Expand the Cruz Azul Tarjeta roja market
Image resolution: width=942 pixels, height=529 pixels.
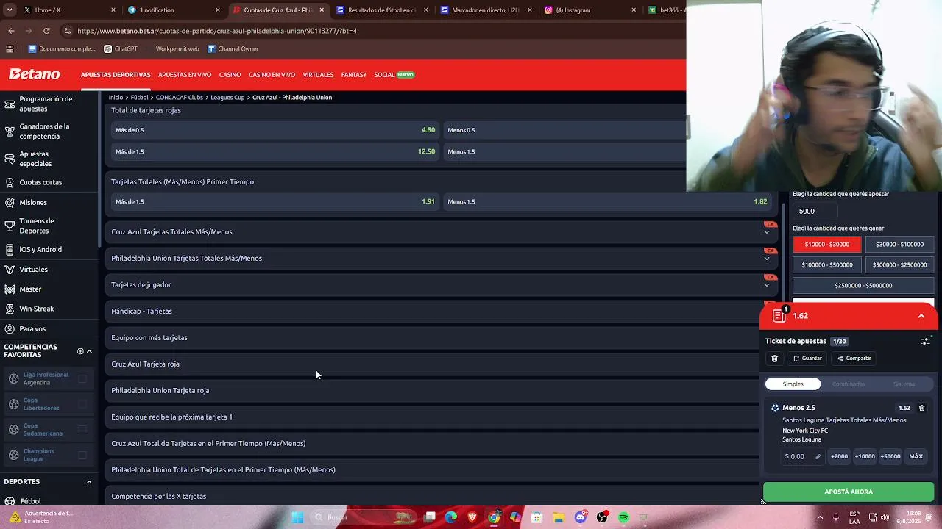pyautogui.click(x=433, y=364)
